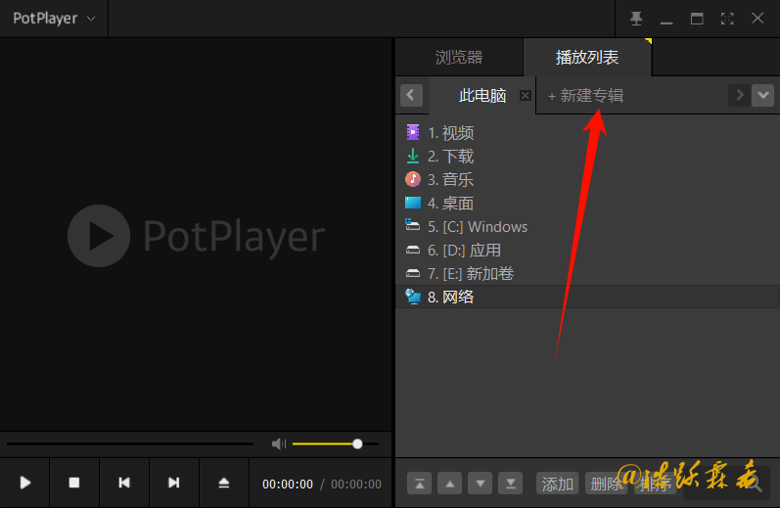This screenshot has height=508, width=780.
Task: Switch to the 浏览器 tab
Action: tap(459, 57)
